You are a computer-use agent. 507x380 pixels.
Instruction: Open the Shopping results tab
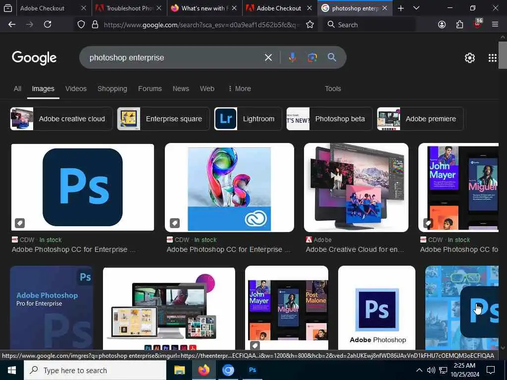112,89
